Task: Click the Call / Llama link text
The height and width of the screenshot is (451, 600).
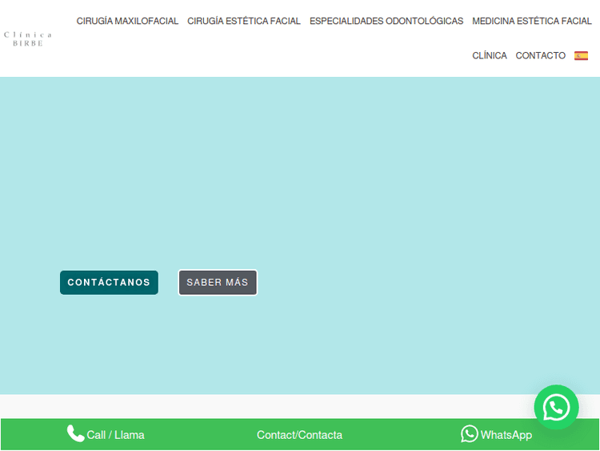Action: 116,435
